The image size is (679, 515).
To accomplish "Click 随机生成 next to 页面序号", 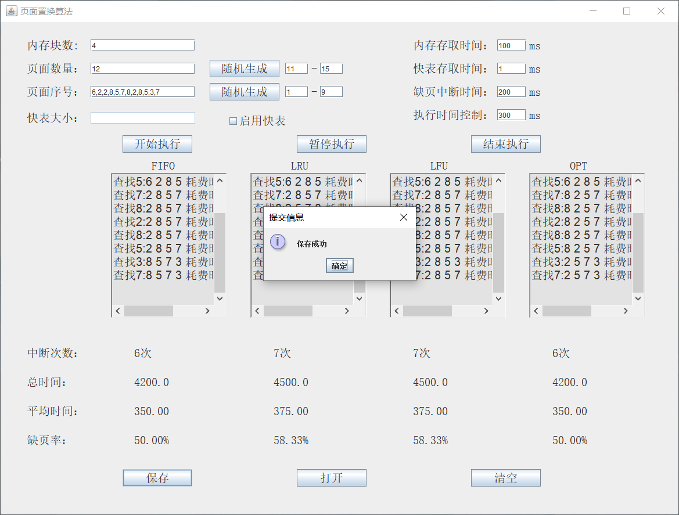I will (244, 92).
